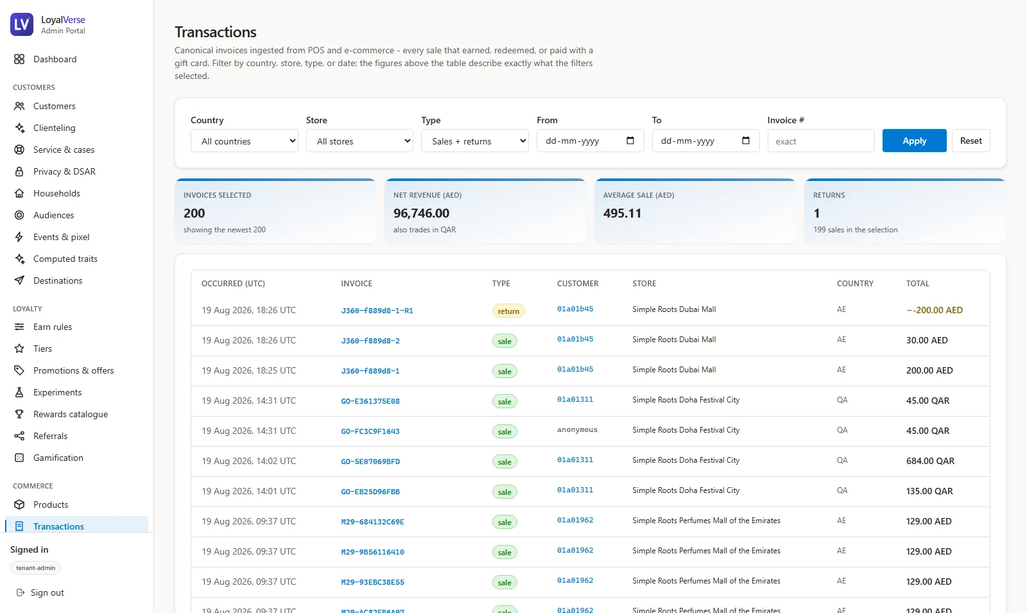Click the Service & cases lifebuoy icon
The height and width of the screenshot is (613, 1027).
19,150
